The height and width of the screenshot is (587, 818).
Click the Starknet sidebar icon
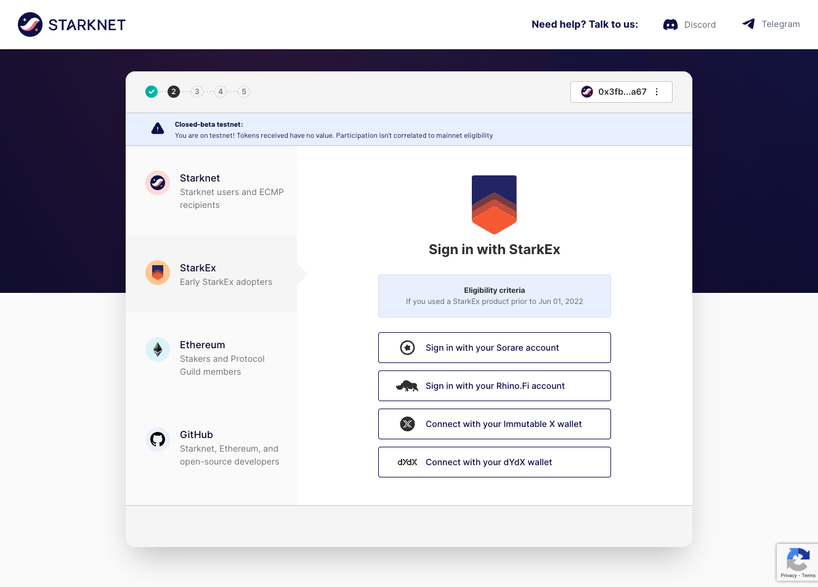click(x=158, y=183)
